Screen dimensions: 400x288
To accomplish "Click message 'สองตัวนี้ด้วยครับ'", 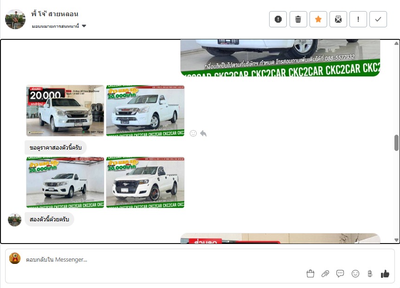I will tap(49, 219).
